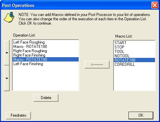Screen dimensions: 160x122
Task: Select Left Face Finishing operation
Action: (x=45, y=64)
